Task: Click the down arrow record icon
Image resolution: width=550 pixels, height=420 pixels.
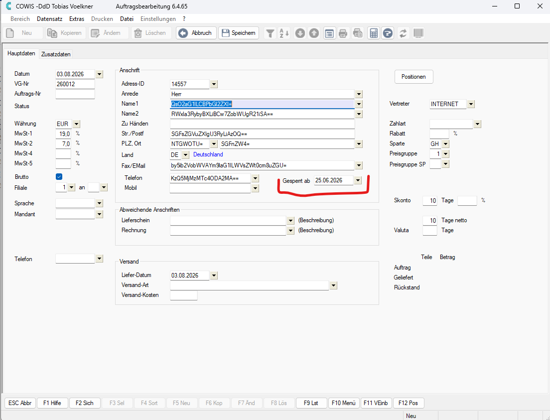Action: click(x=300, y=33)
